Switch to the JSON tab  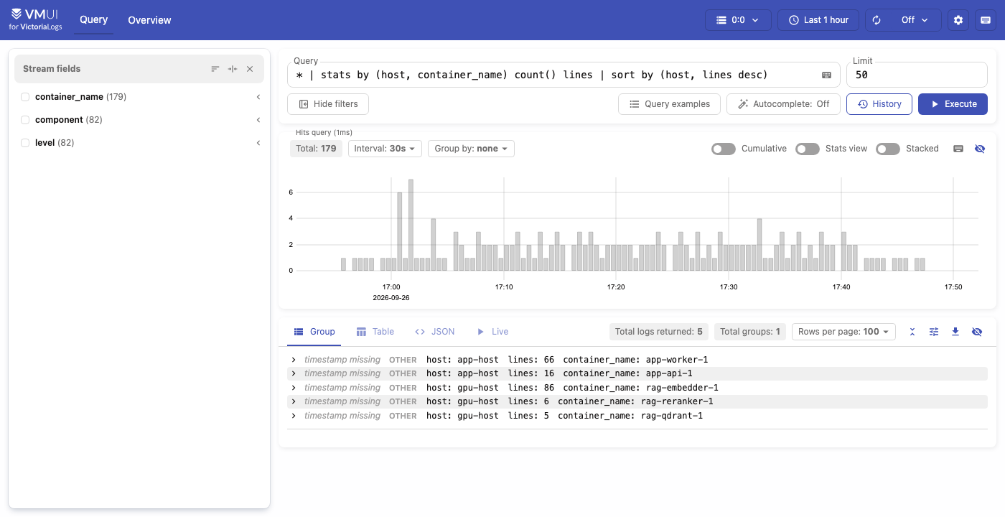[435, 332]
